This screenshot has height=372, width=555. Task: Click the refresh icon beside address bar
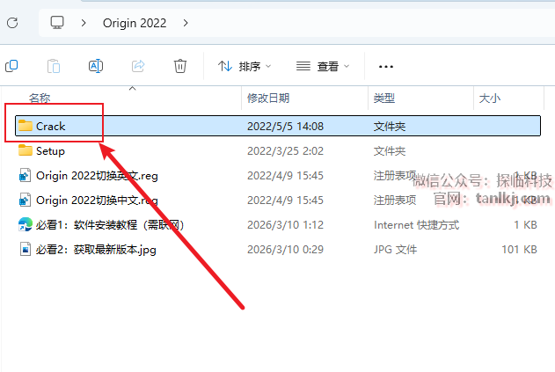coord(12,23)
